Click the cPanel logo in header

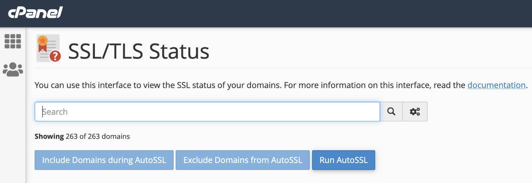pyautogui.click(x=35, y=13)
